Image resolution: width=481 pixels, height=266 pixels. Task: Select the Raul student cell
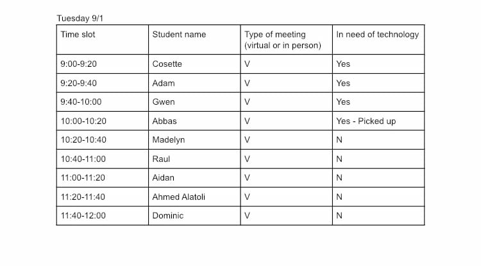(194, 159)
